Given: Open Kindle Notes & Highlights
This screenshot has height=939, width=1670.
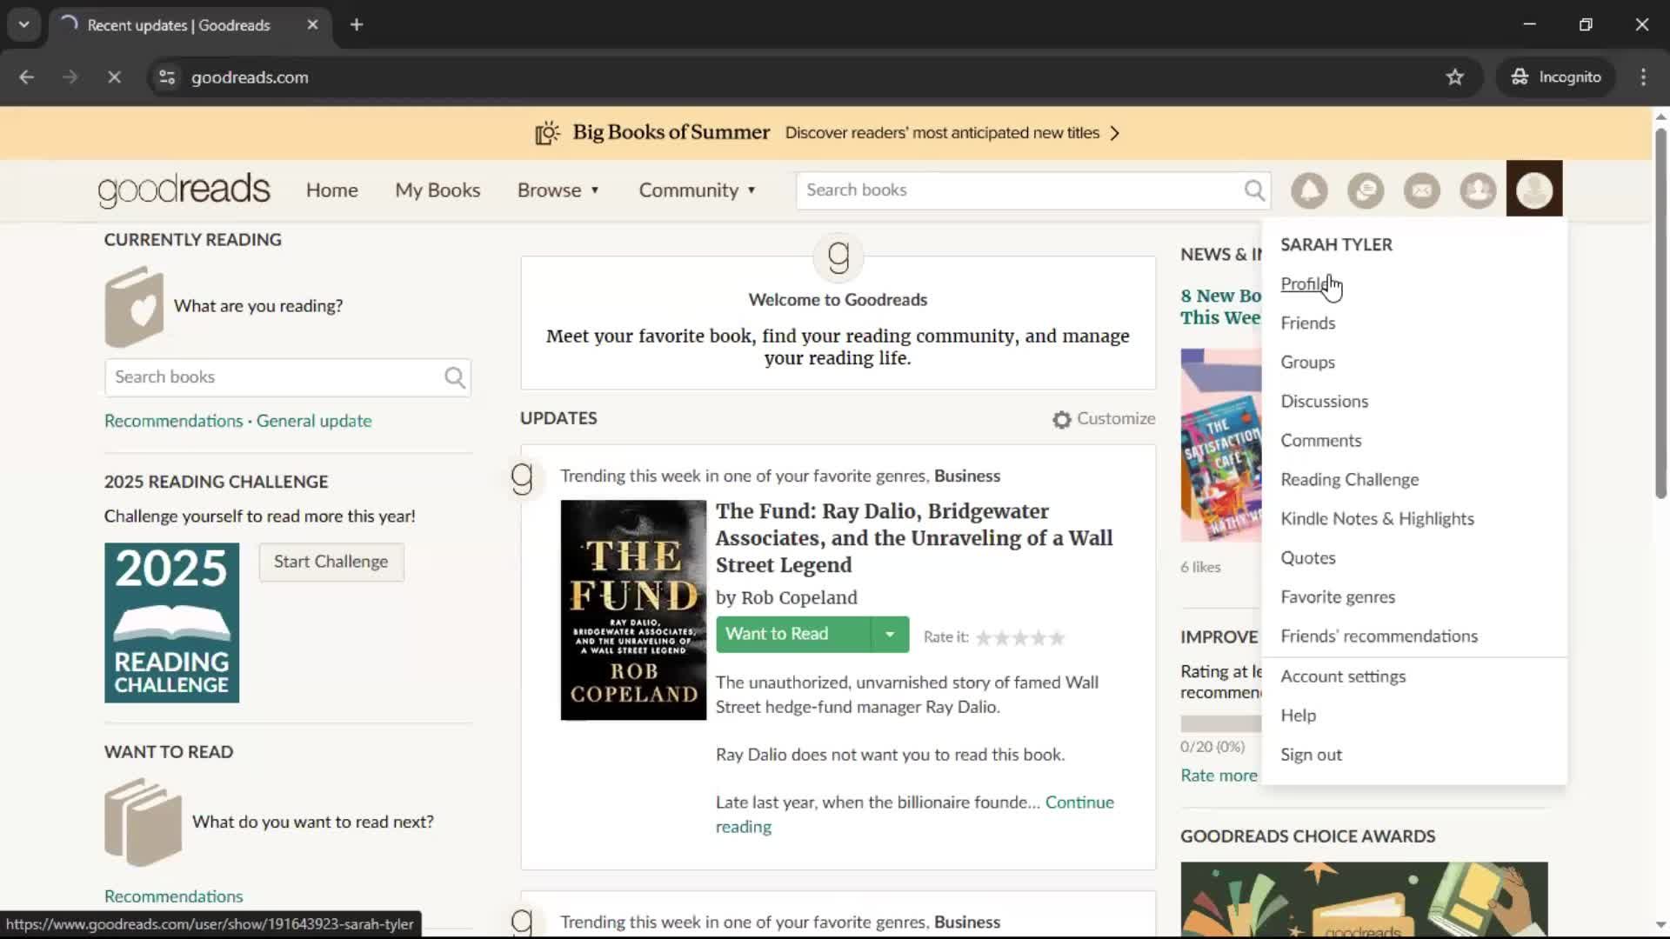Looking at the screenshot, I should click(x=1378, y=519).
